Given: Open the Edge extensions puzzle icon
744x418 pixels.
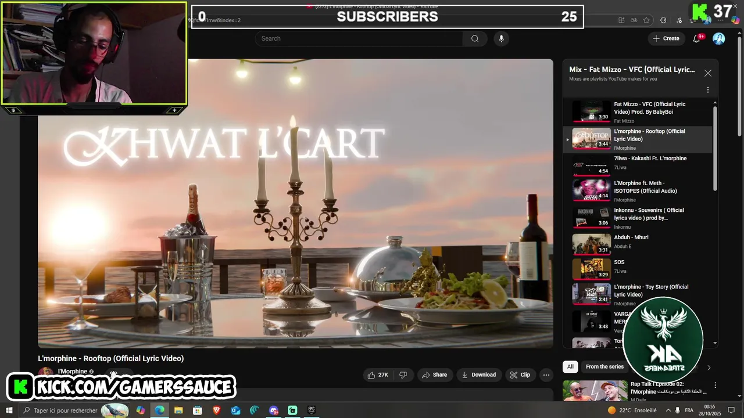Looking at the screenshot, I should tap(663, 20).
